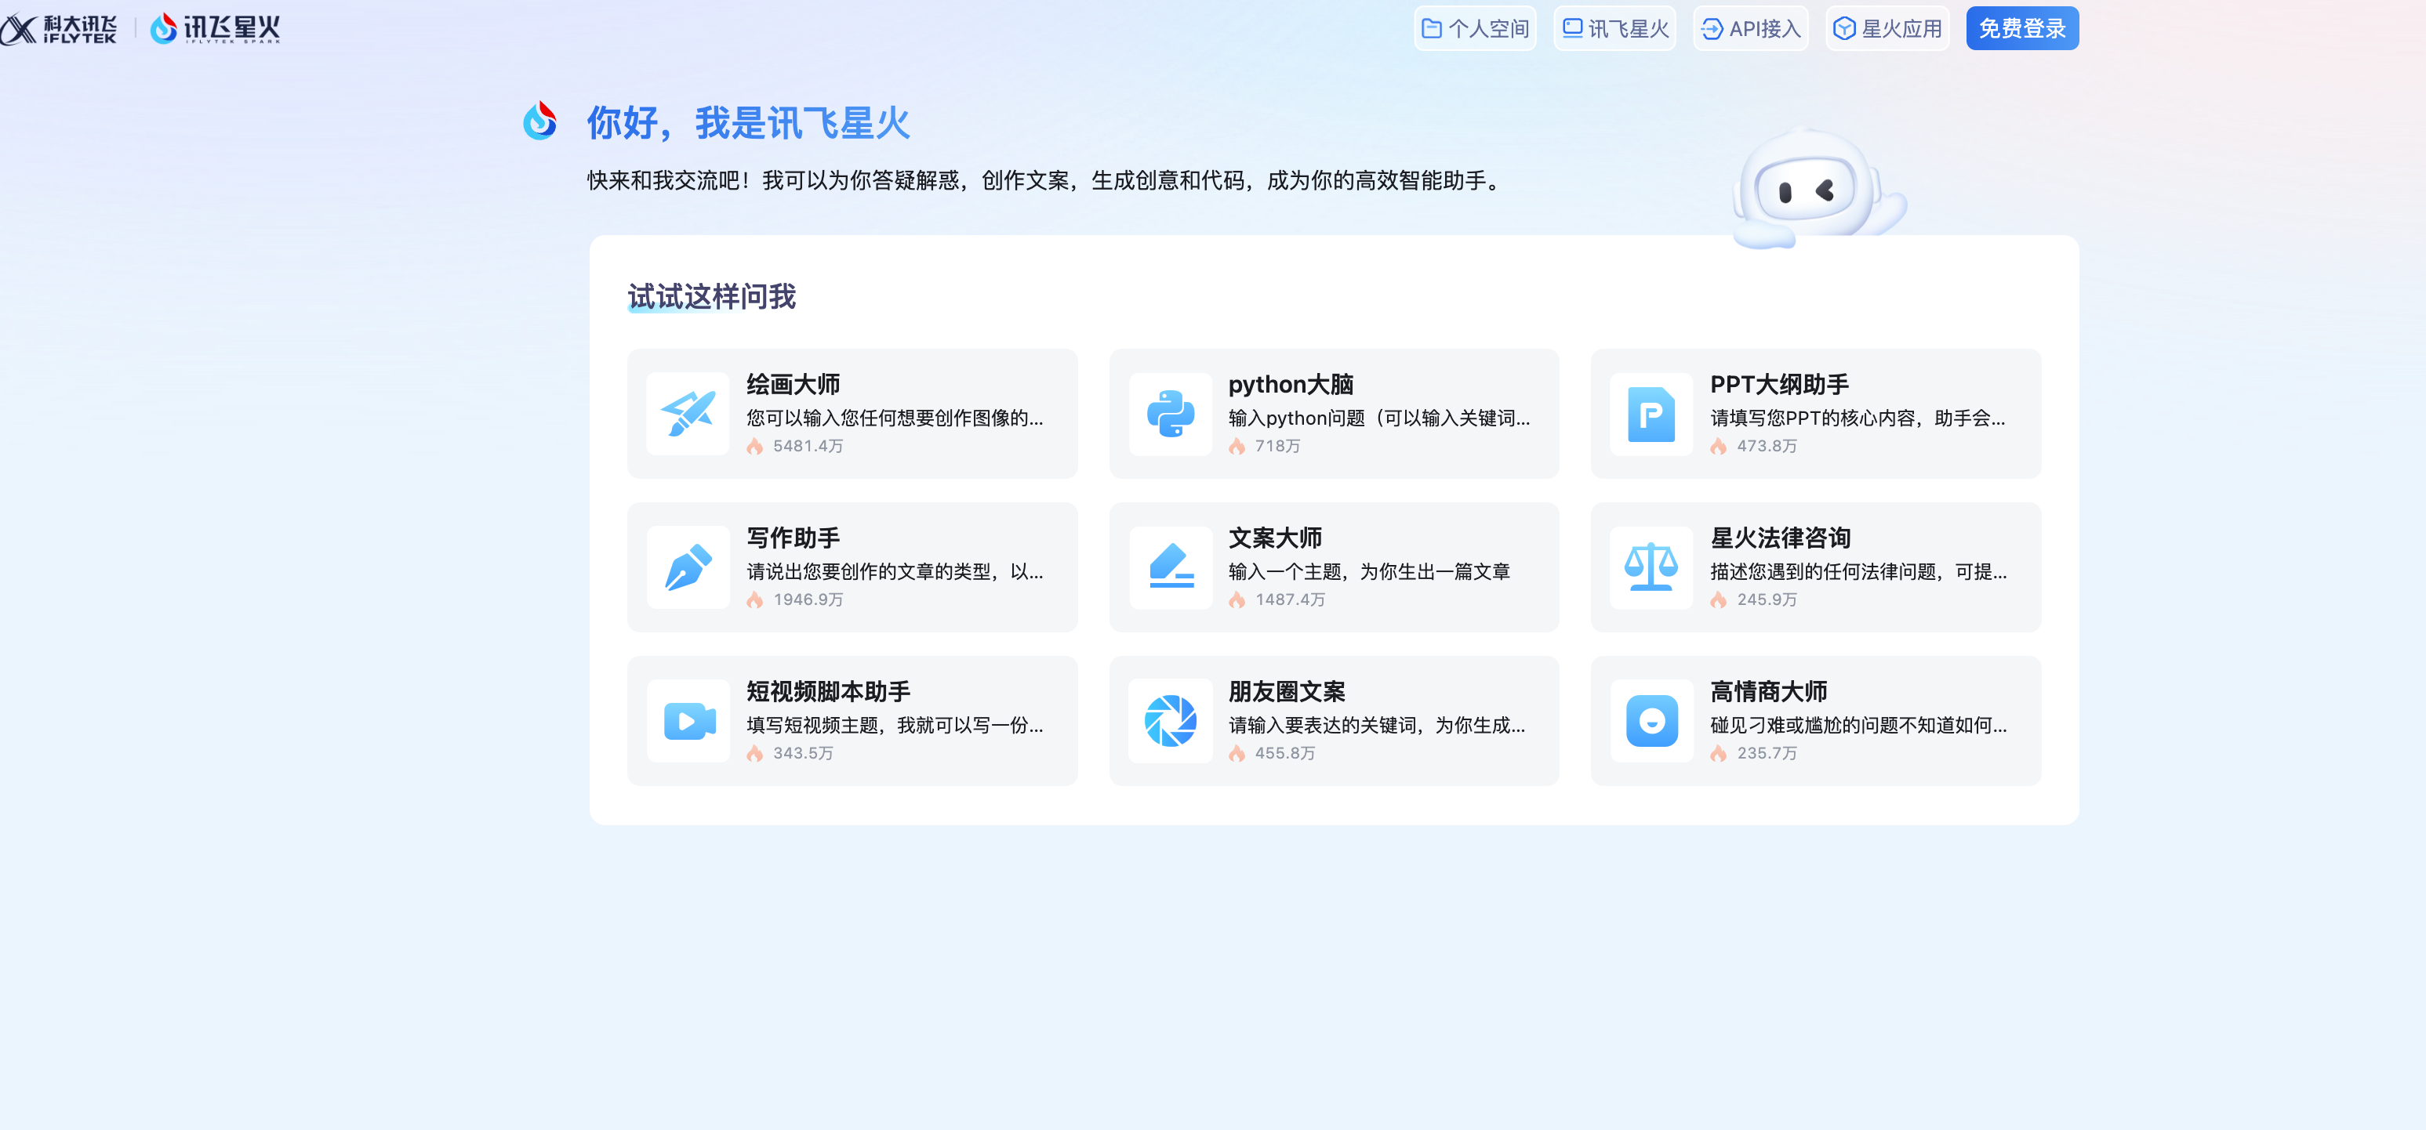Click the 免费登录 button

point(2022,28)
